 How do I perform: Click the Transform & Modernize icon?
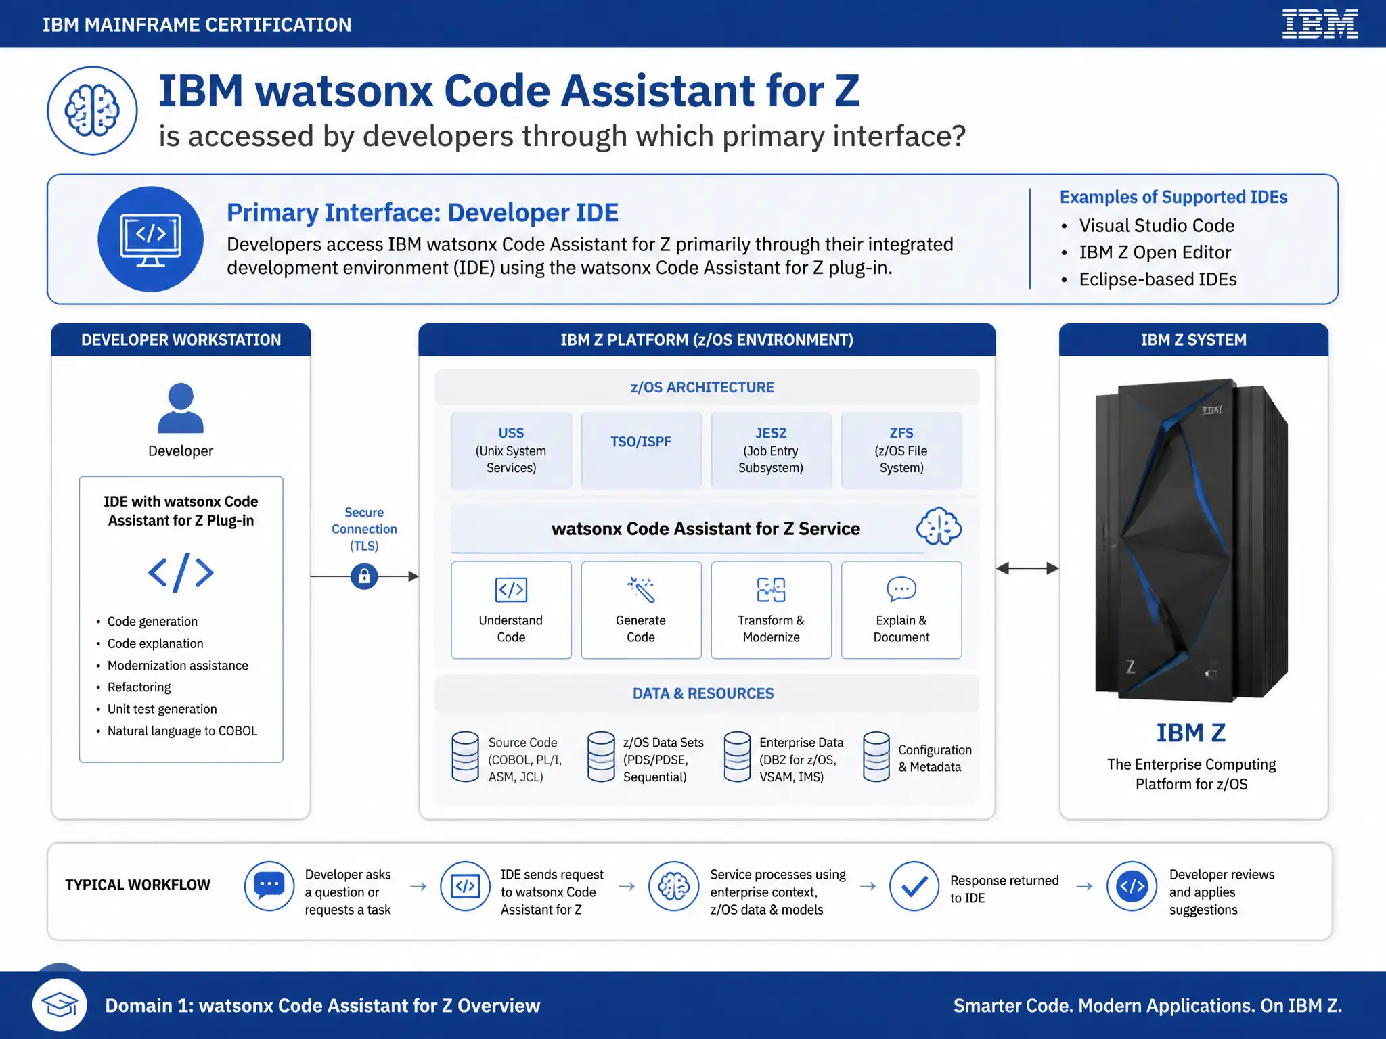pyautogui.click(x=771, y=590)
